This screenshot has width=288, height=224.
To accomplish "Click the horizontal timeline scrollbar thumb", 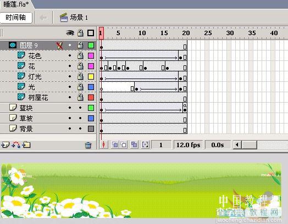I will click(249, 145).
